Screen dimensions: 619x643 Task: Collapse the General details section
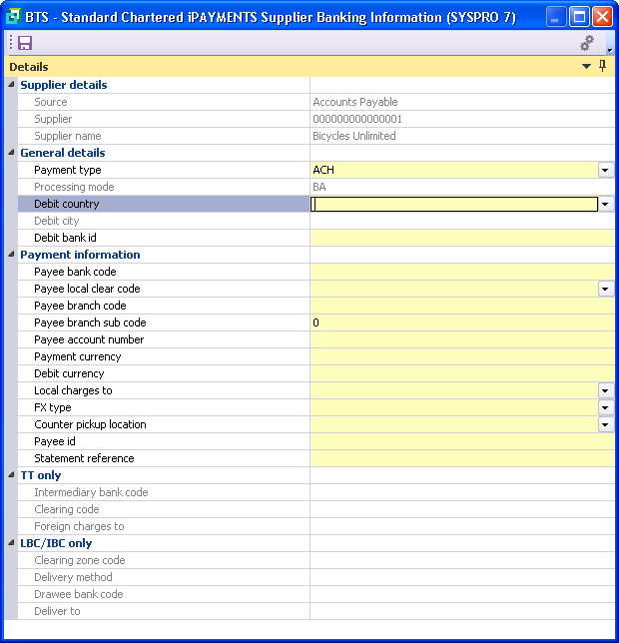click(11, 153)
